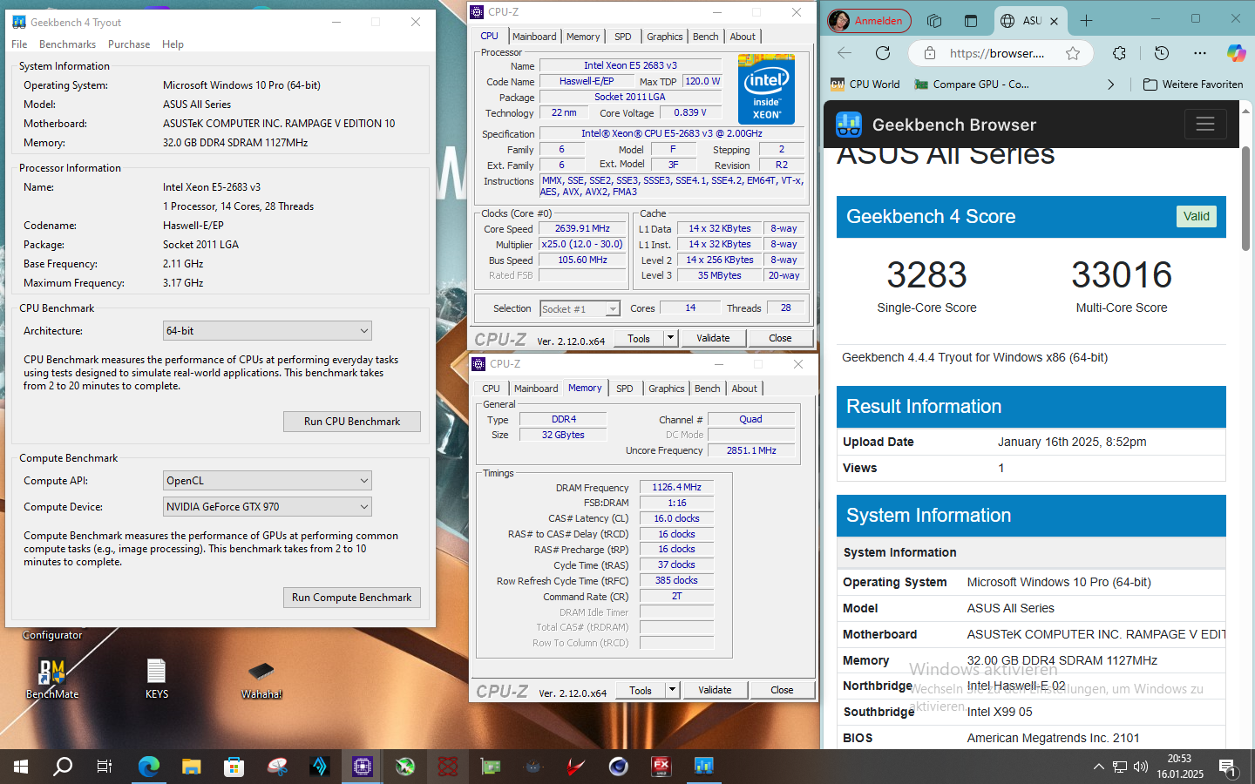View site information lock icon
Screen dimensions: 1255x784
coord(930,53)
